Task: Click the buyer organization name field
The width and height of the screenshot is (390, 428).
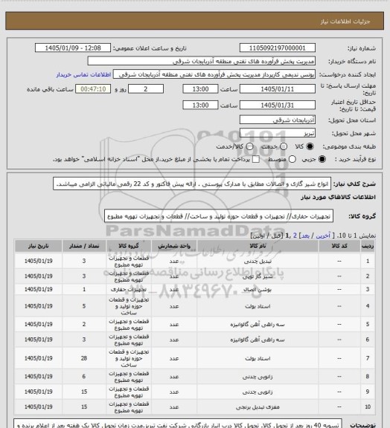Action: click(201, 61)
